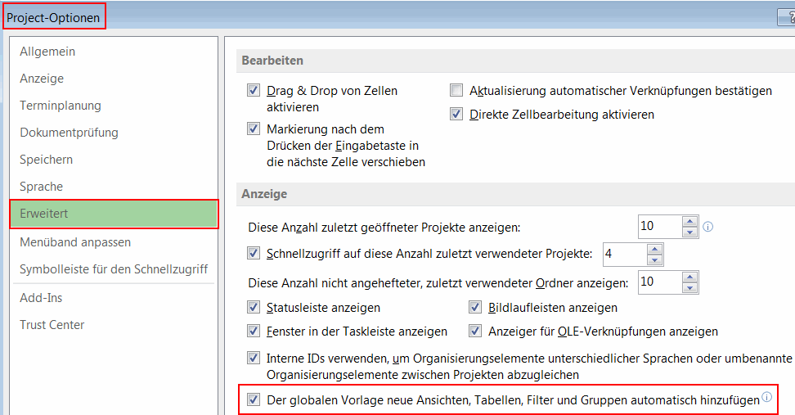Go to Symbolleiste für den Schnellzugriff

[x=114, y=269]
